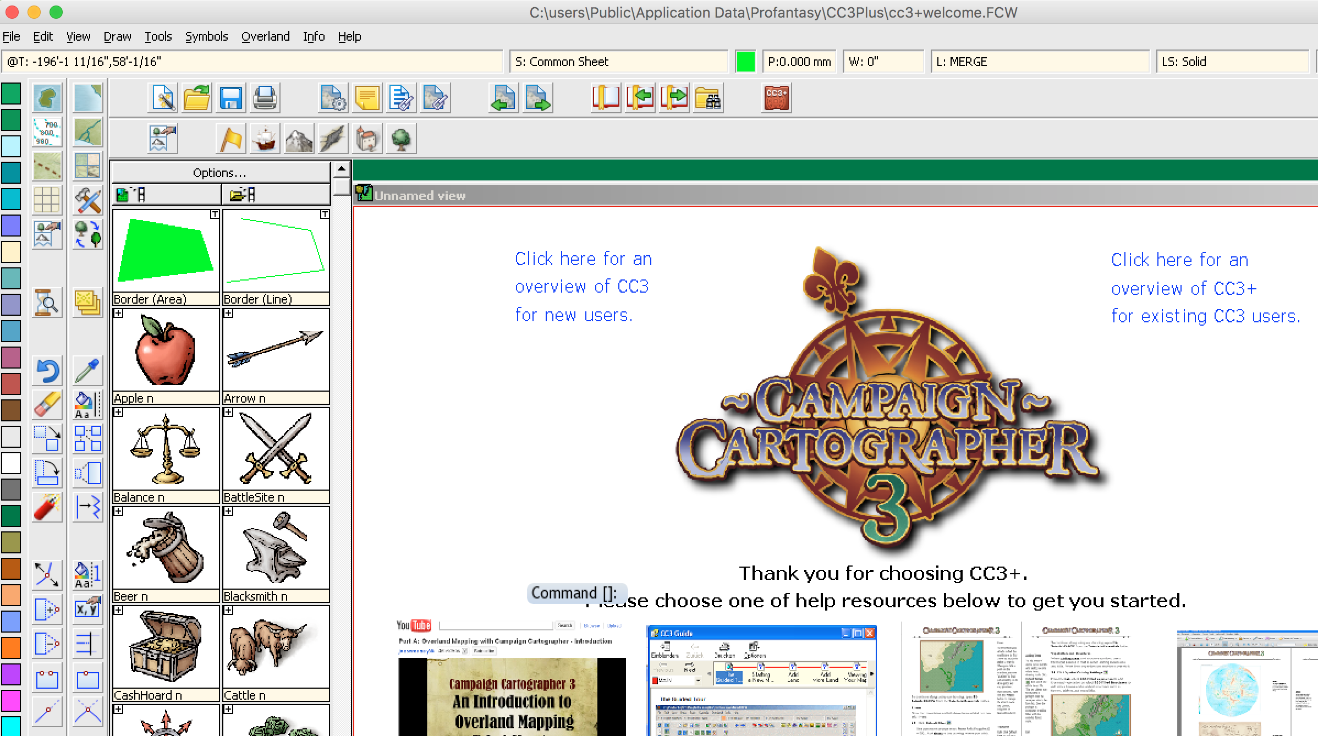This screenshot has height=736, width=1318.
Task: Expand the BattleSite n symbol group
Action: pos(228,413)
